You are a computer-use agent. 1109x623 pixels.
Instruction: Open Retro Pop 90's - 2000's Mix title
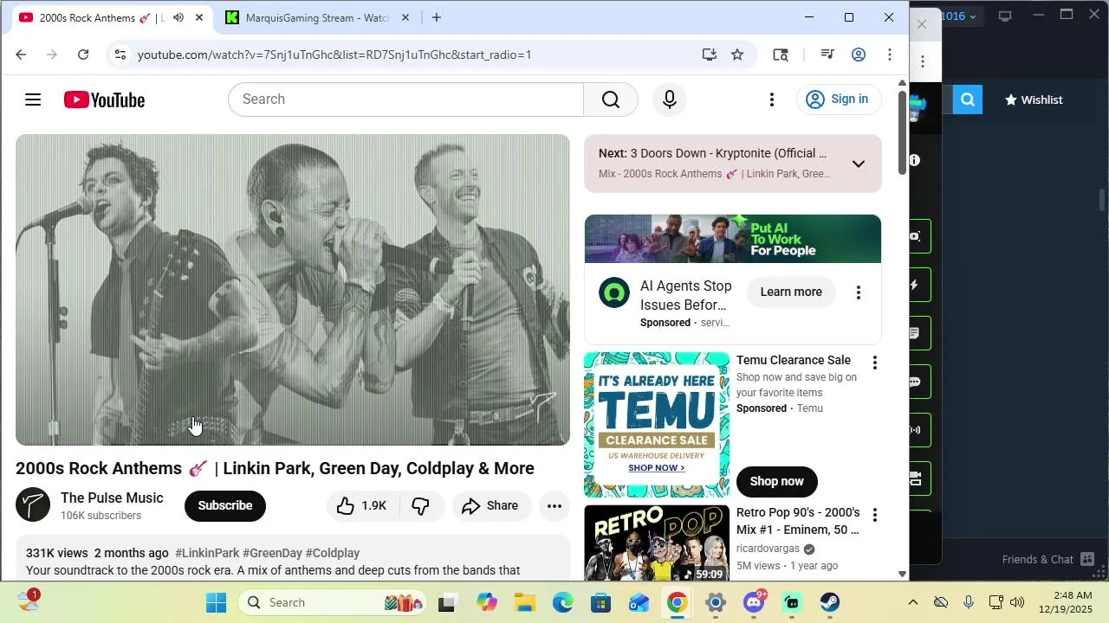pyautogui.click(x=798, y=522)
